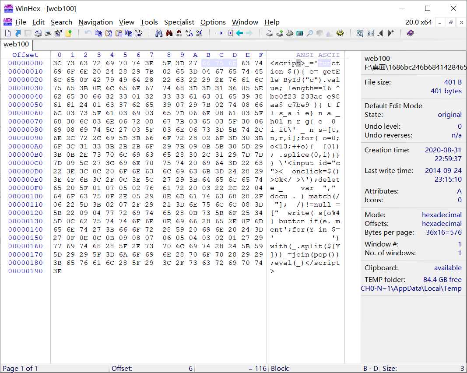This screenshot has height=373, width=467.
Task: Open the Help menu
Action: click(x=272, y=22)
